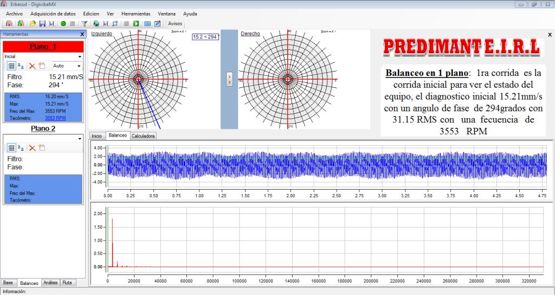Click the open folder icon in toolbar
The height and width of the screenshot is (298, 555).
pos(33,24)
